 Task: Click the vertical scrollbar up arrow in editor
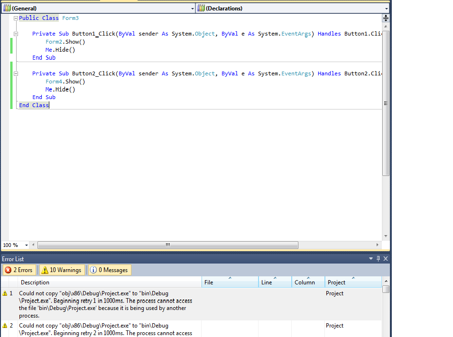click(x=386, y=26)
